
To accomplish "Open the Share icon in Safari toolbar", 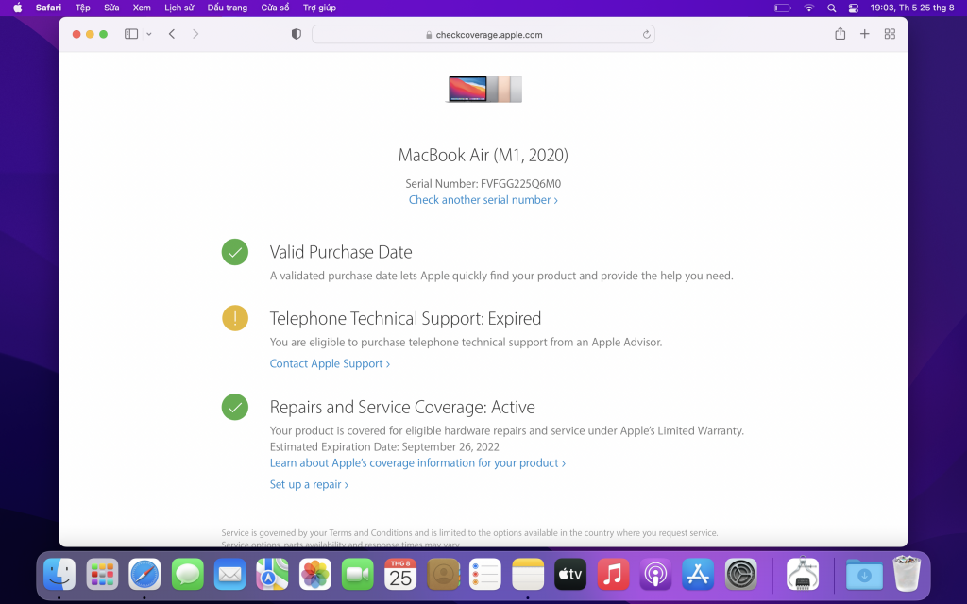I will click(840, 34).
